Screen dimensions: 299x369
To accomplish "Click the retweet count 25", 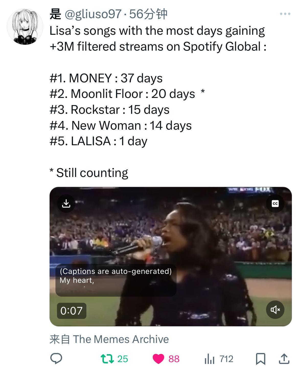I will pyautogui.click(x=123, y=359).
